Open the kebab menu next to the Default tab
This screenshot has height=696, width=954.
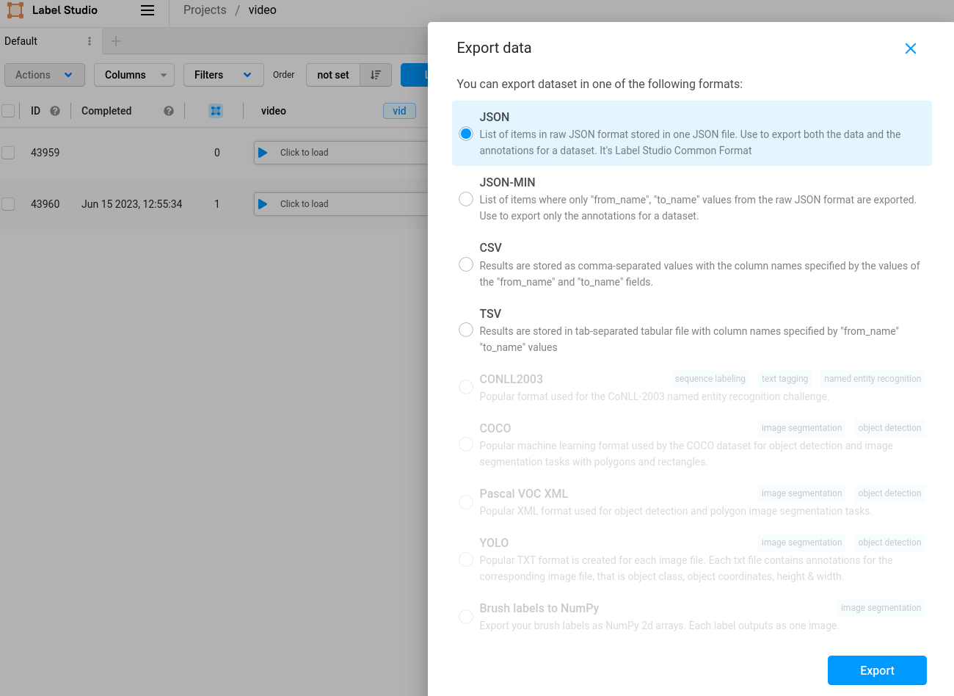pyautogui.click(x=90, y=40)
